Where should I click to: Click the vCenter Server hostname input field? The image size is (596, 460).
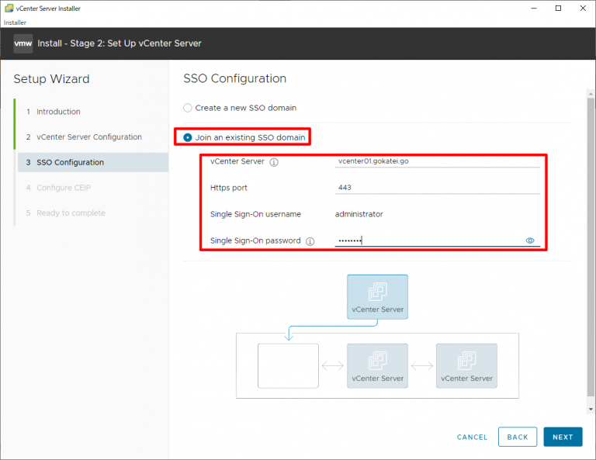coord(437,161)
